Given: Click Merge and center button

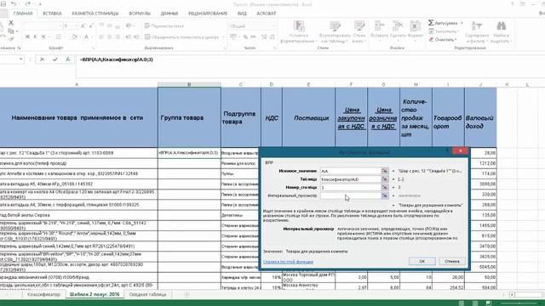Looking at the screenshot, I should [181, 37].
